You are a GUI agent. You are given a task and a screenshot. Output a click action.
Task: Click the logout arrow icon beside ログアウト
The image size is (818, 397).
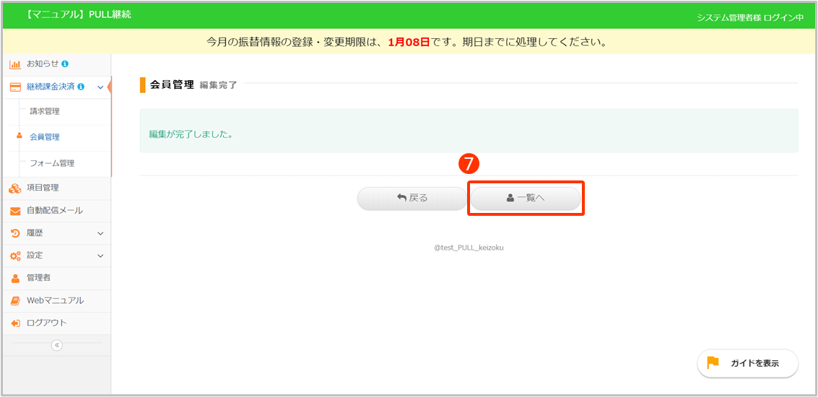pos(14,323)
